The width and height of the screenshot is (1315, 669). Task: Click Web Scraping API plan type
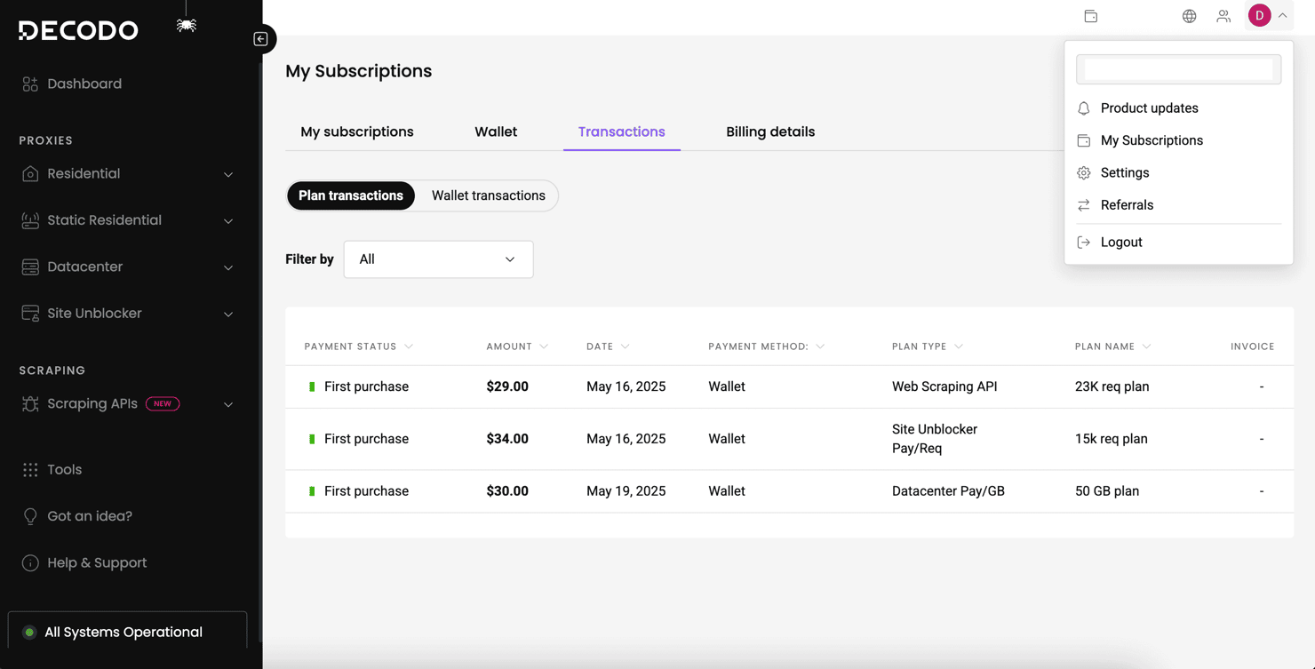point(944,386)
